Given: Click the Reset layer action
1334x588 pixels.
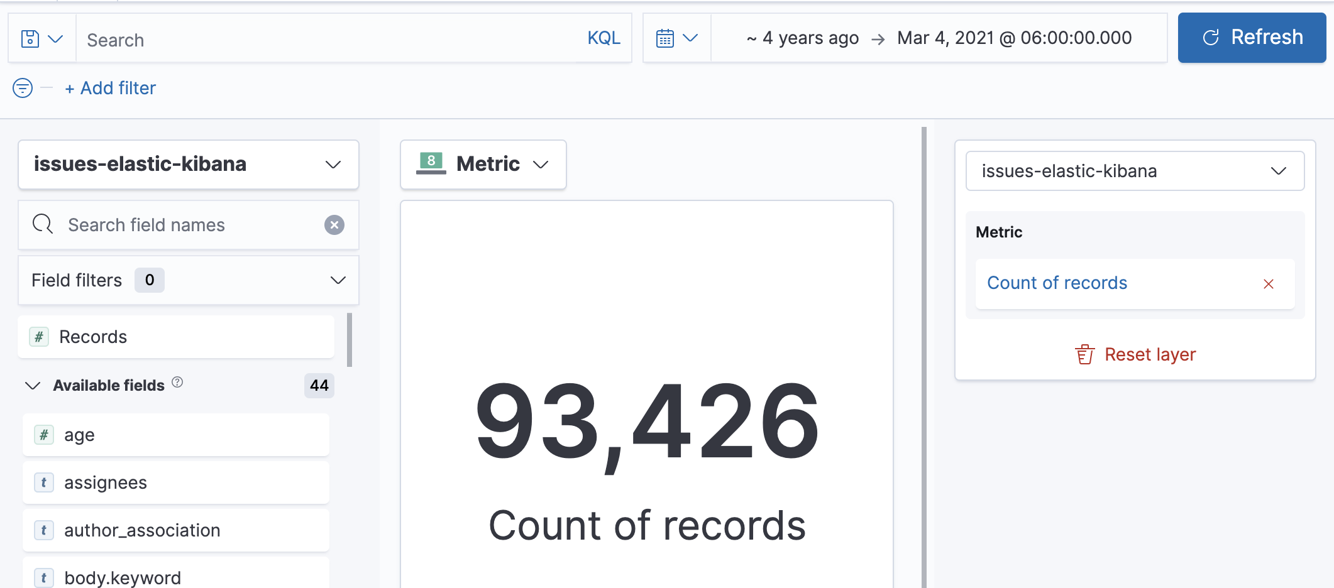Looking at the screenshot, I should tap(1149, 354).
